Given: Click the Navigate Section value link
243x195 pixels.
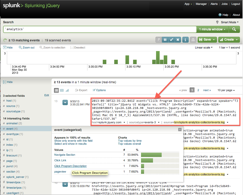Looking at the screenshot, I should (65, 155).
